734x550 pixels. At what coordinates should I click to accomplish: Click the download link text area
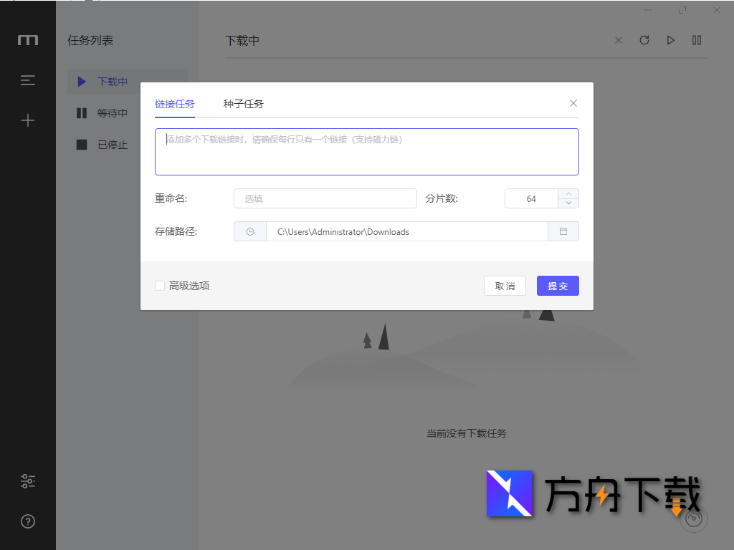pos(366,150)
